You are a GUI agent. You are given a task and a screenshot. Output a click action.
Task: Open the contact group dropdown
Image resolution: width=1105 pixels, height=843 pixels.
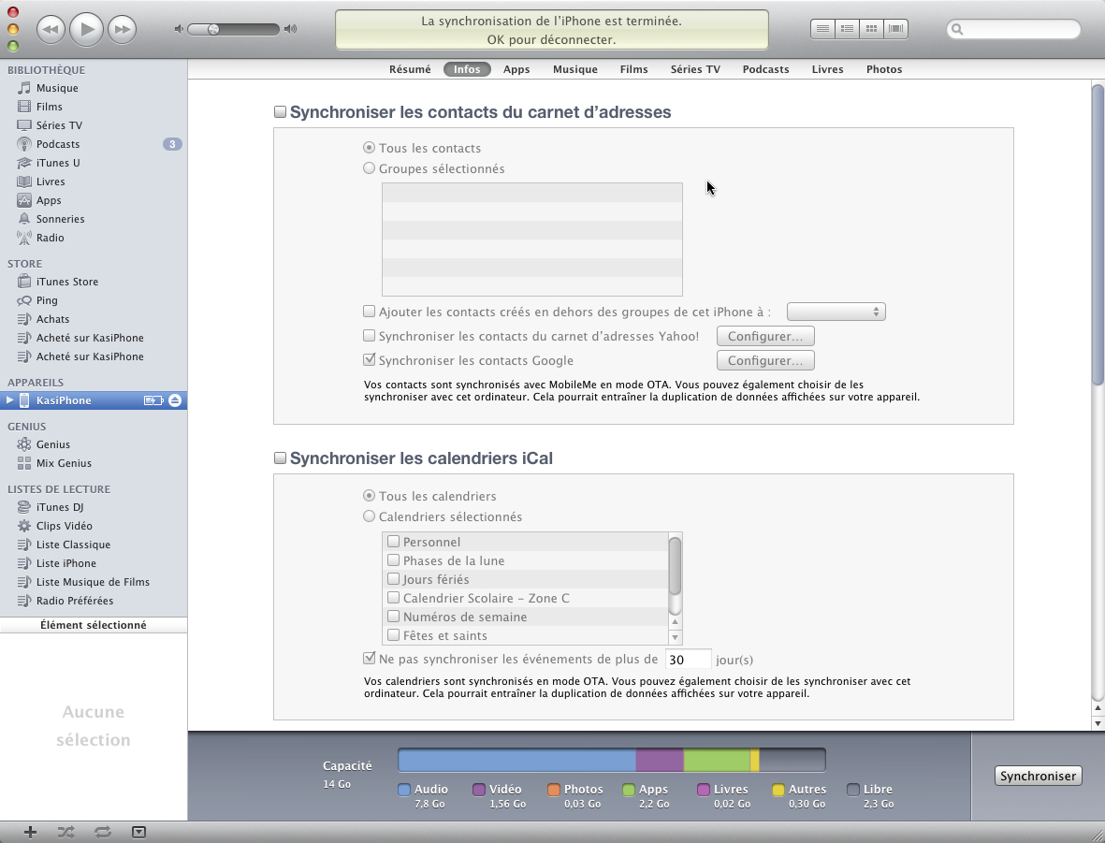pyautogui.click(x=836, y=312)
